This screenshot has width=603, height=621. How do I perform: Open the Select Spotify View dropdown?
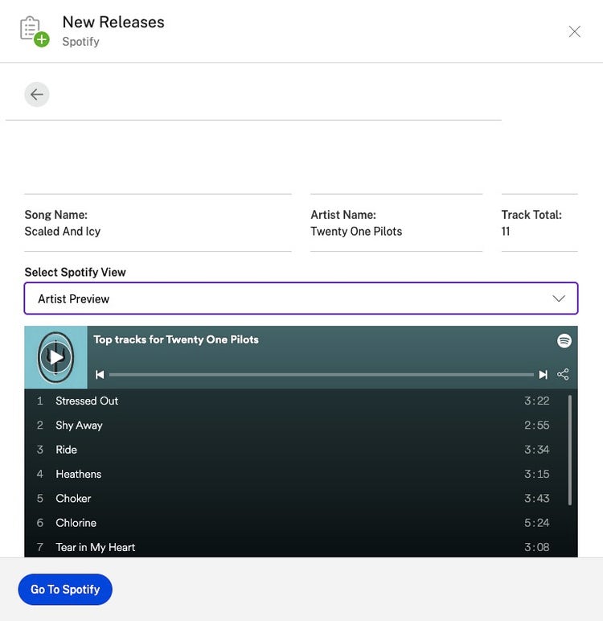tap(301, 298)
